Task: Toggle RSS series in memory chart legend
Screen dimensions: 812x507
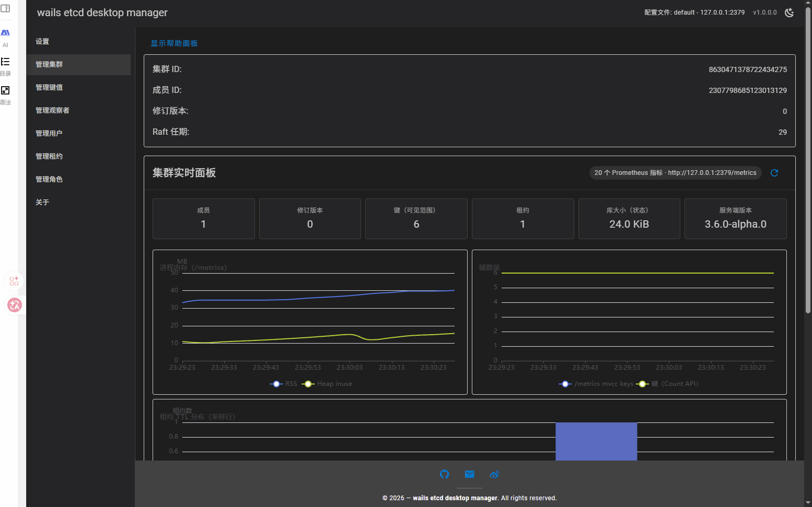Action: click(x=284, y=384)
